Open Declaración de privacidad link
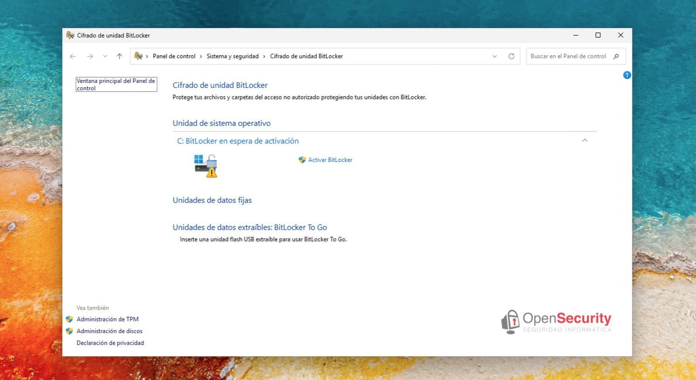696x380 pixels. [110, 343]
